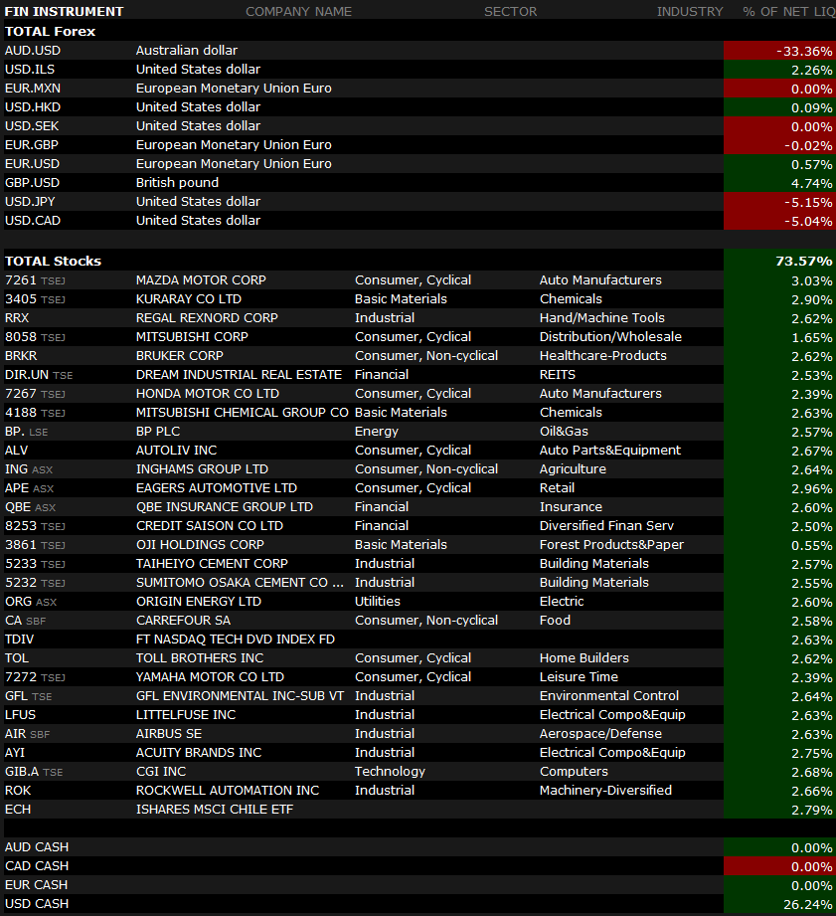Click the REITS industry cell

click(558, 375)
